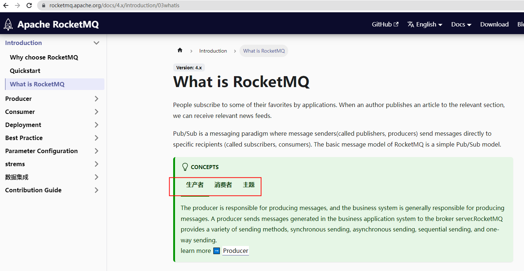Switch to the 消费者 tab
The height and width of the screenshot is (271, 524).
[223, 185]
